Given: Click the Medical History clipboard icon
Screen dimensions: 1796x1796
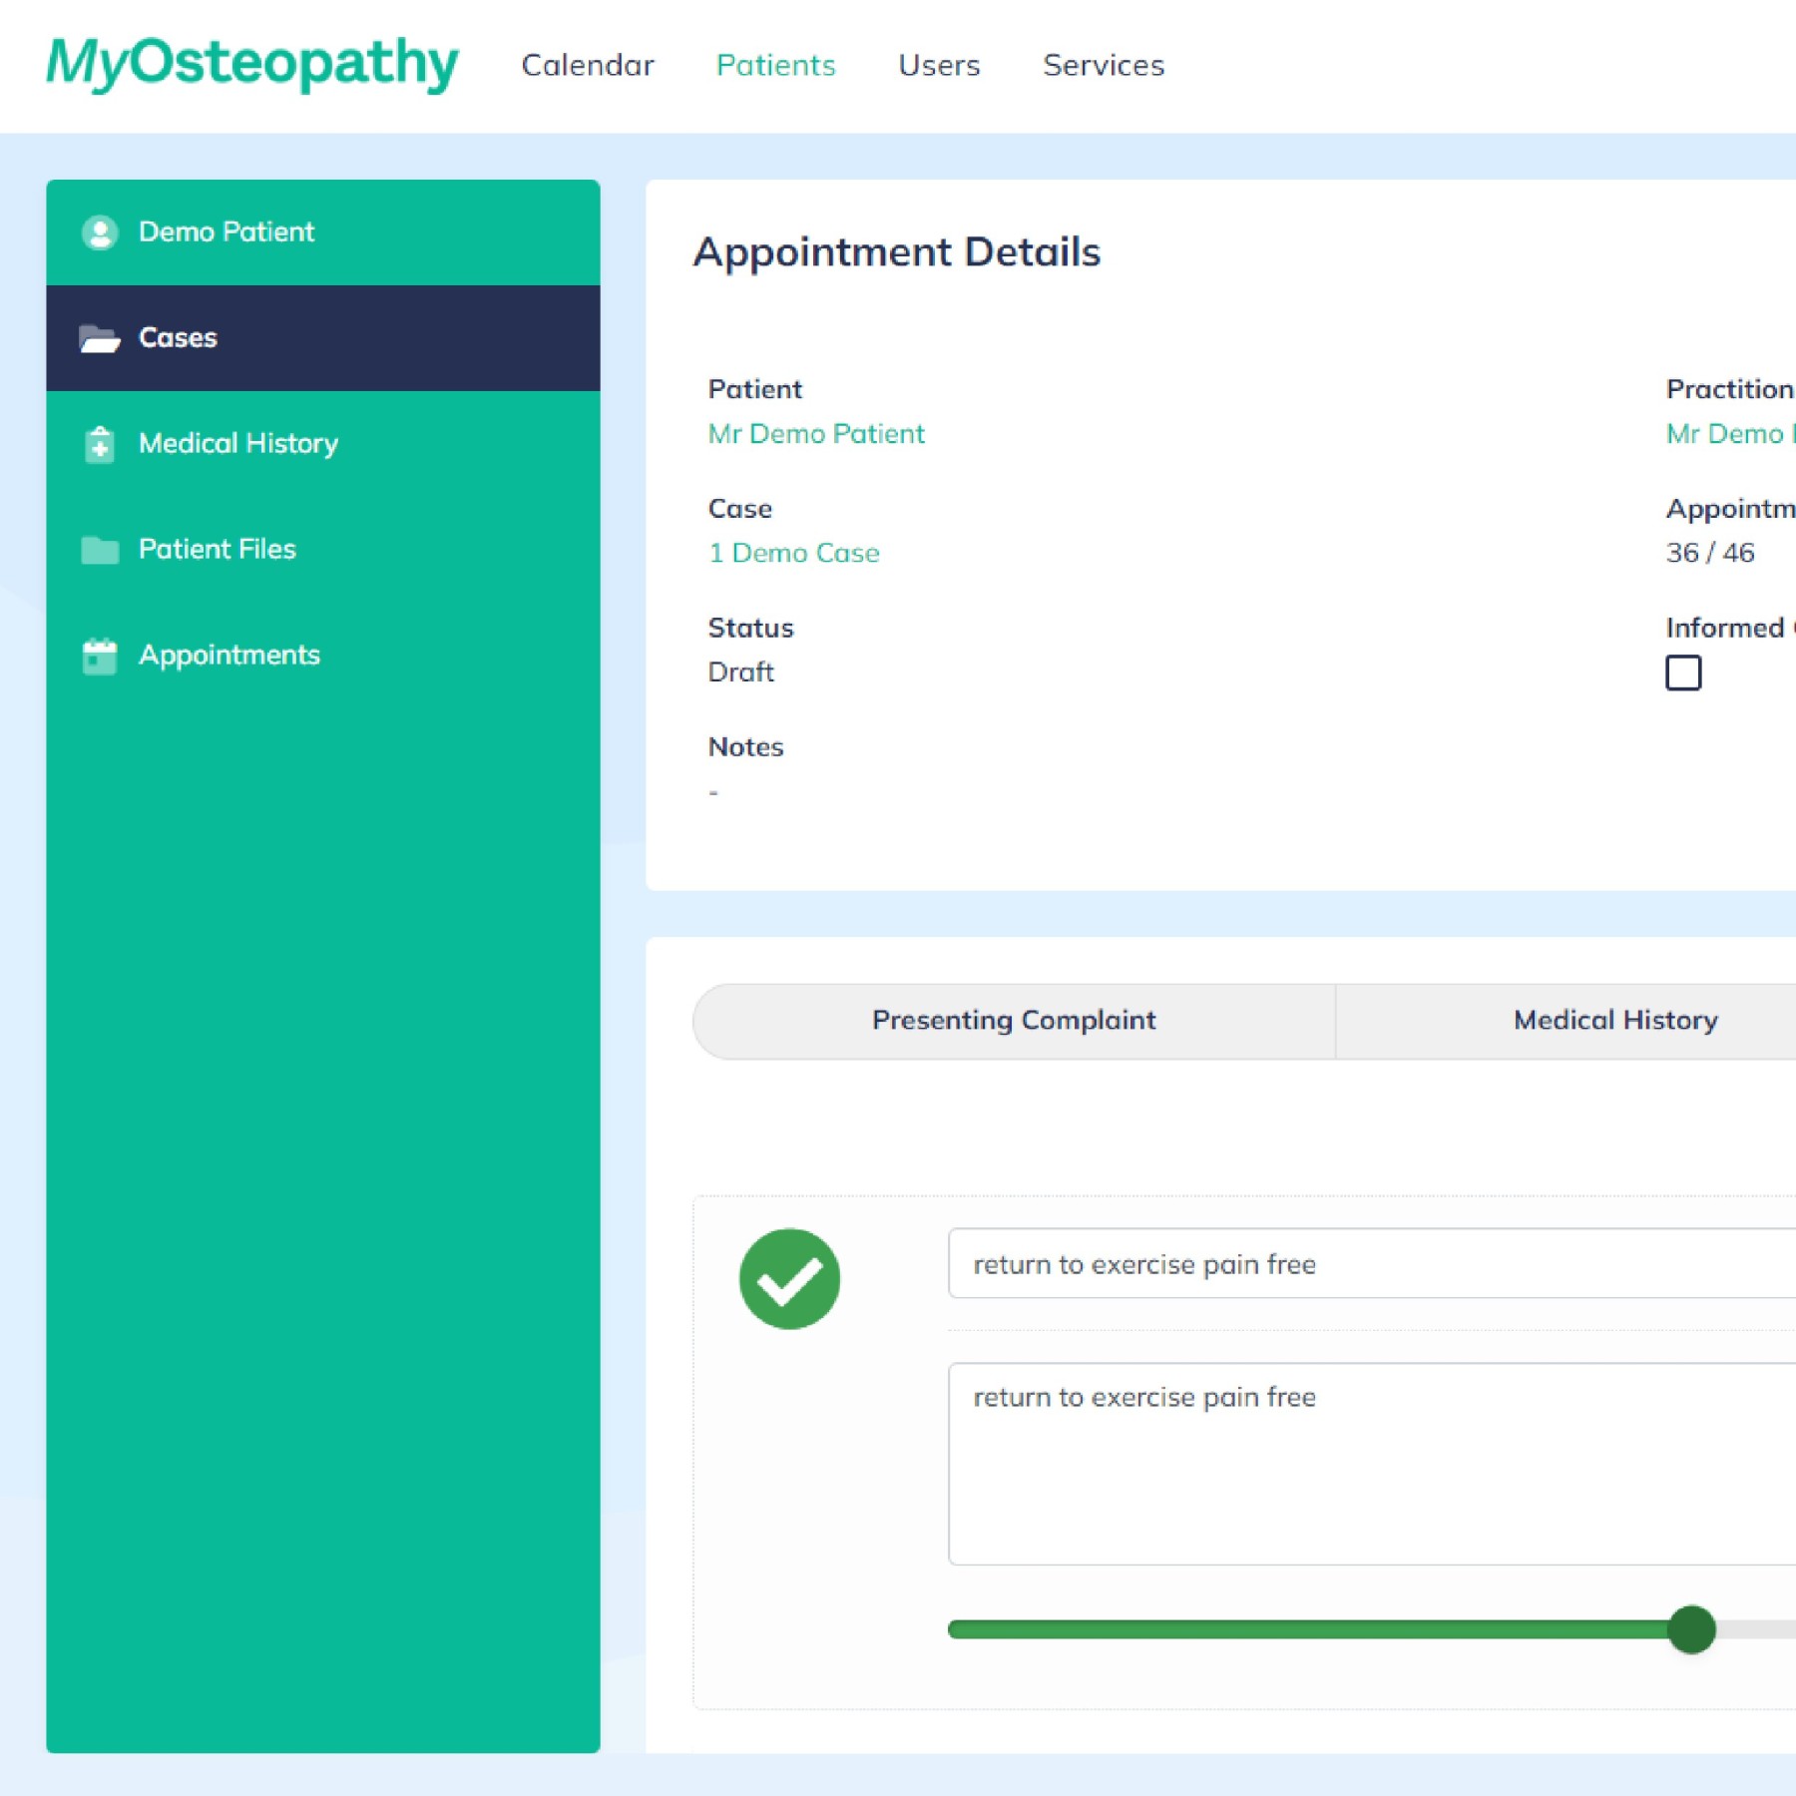Looking at the screenshot, I should point(100,444).
